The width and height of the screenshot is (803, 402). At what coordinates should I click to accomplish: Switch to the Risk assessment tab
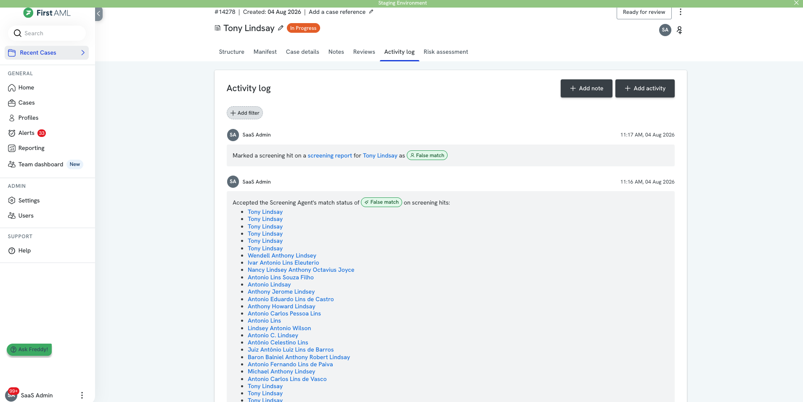tap(445, 52)
